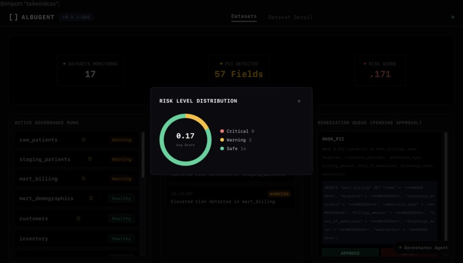This screenshot has height=263, width=463.
Task: Select the raw_patients run row
Action: point(76,140)
